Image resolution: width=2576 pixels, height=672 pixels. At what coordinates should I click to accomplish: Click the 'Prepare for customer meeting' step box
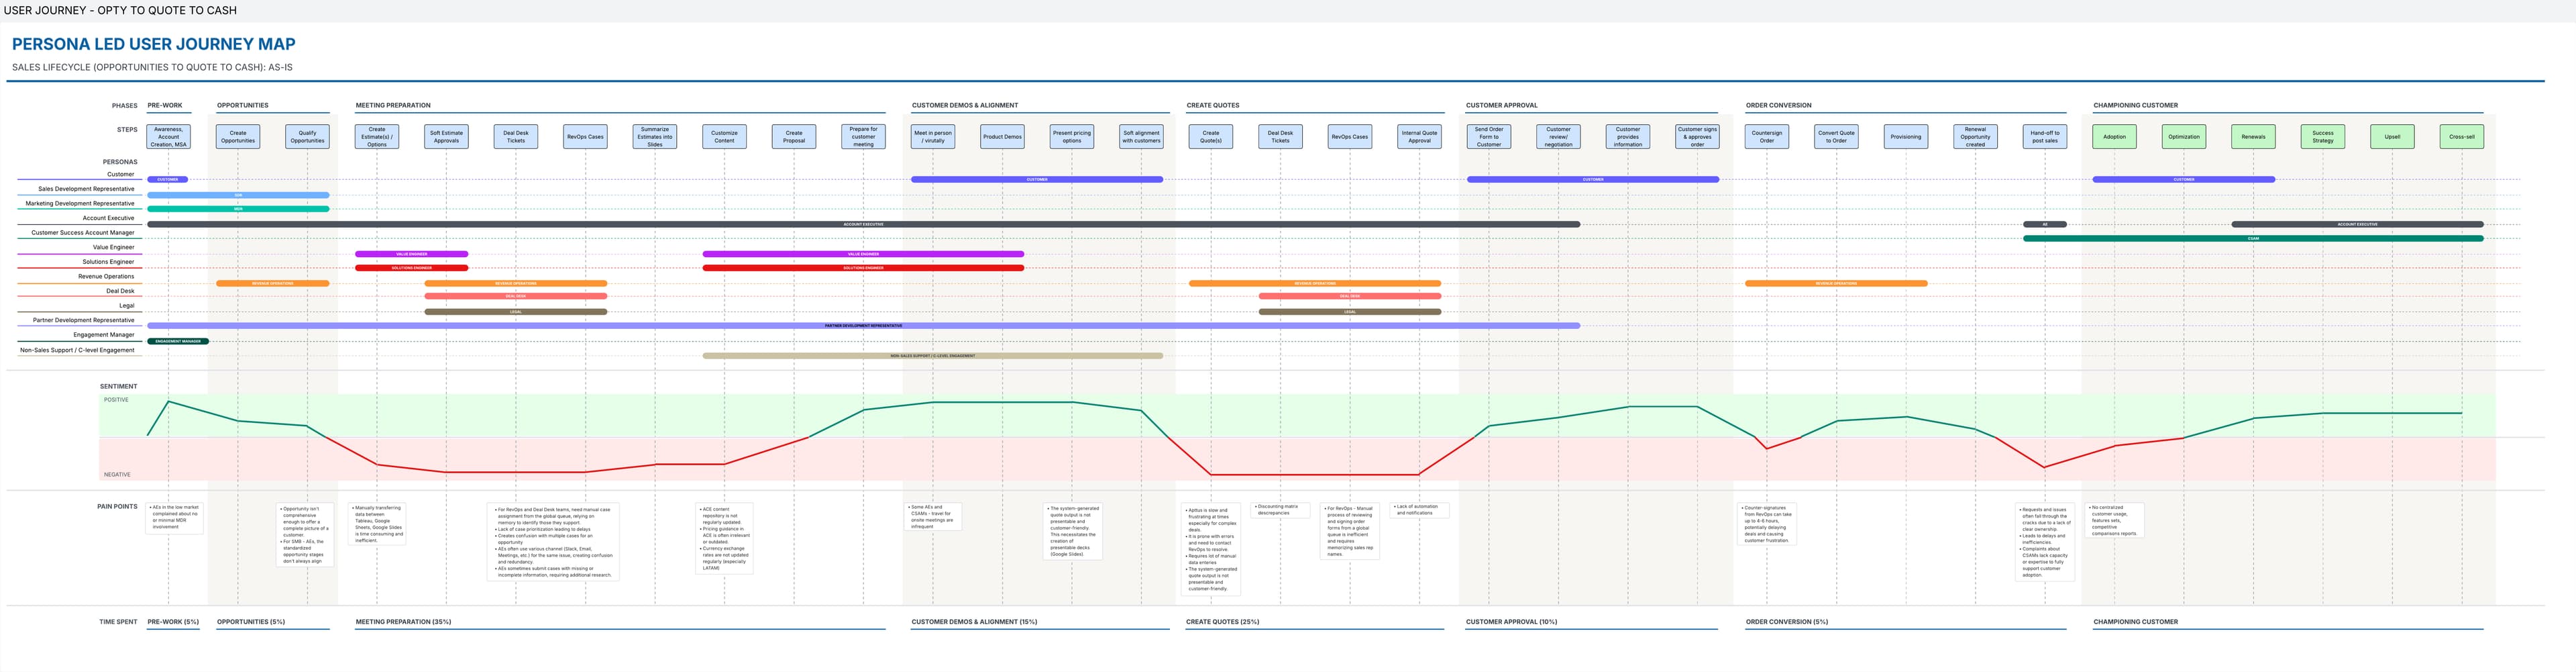(x=864, y=137)
